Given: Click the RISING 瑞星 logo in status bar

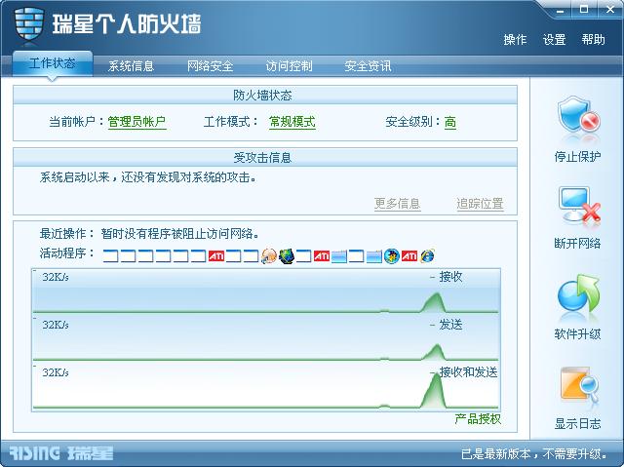Looking at the screenshot, I should (60, 453).
